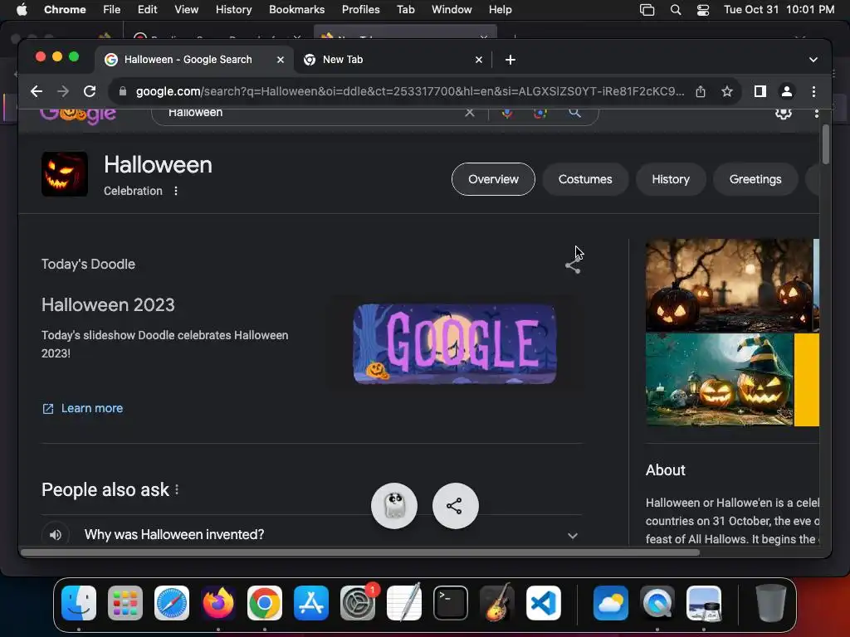Click the Google Halloween logo

(x=78, y=116)
